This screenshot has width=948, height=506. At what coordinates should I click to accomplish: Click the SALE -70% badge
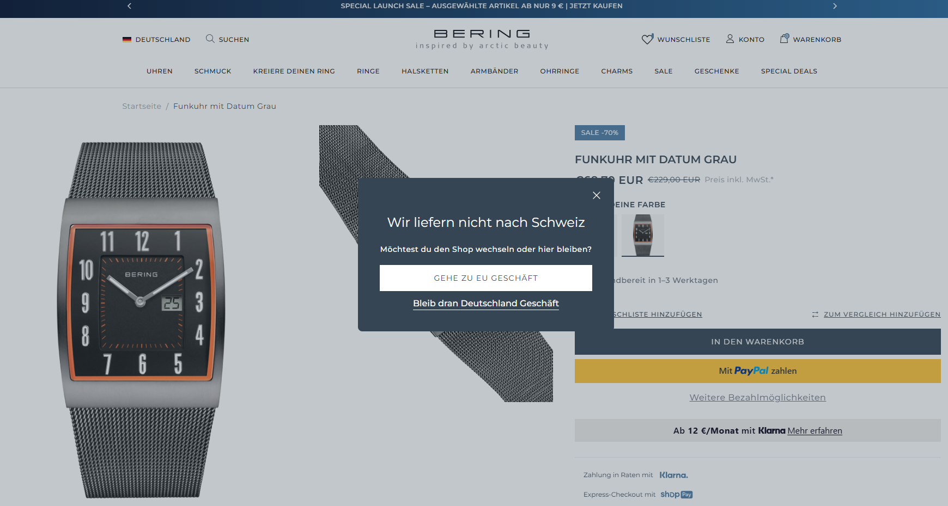[x=600, y=133]
